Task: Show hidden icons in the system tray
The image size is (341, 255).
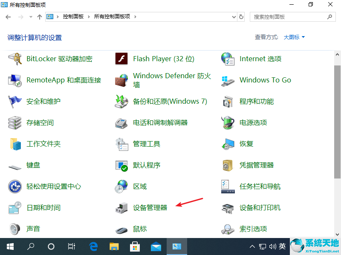Action: point(252,246)
